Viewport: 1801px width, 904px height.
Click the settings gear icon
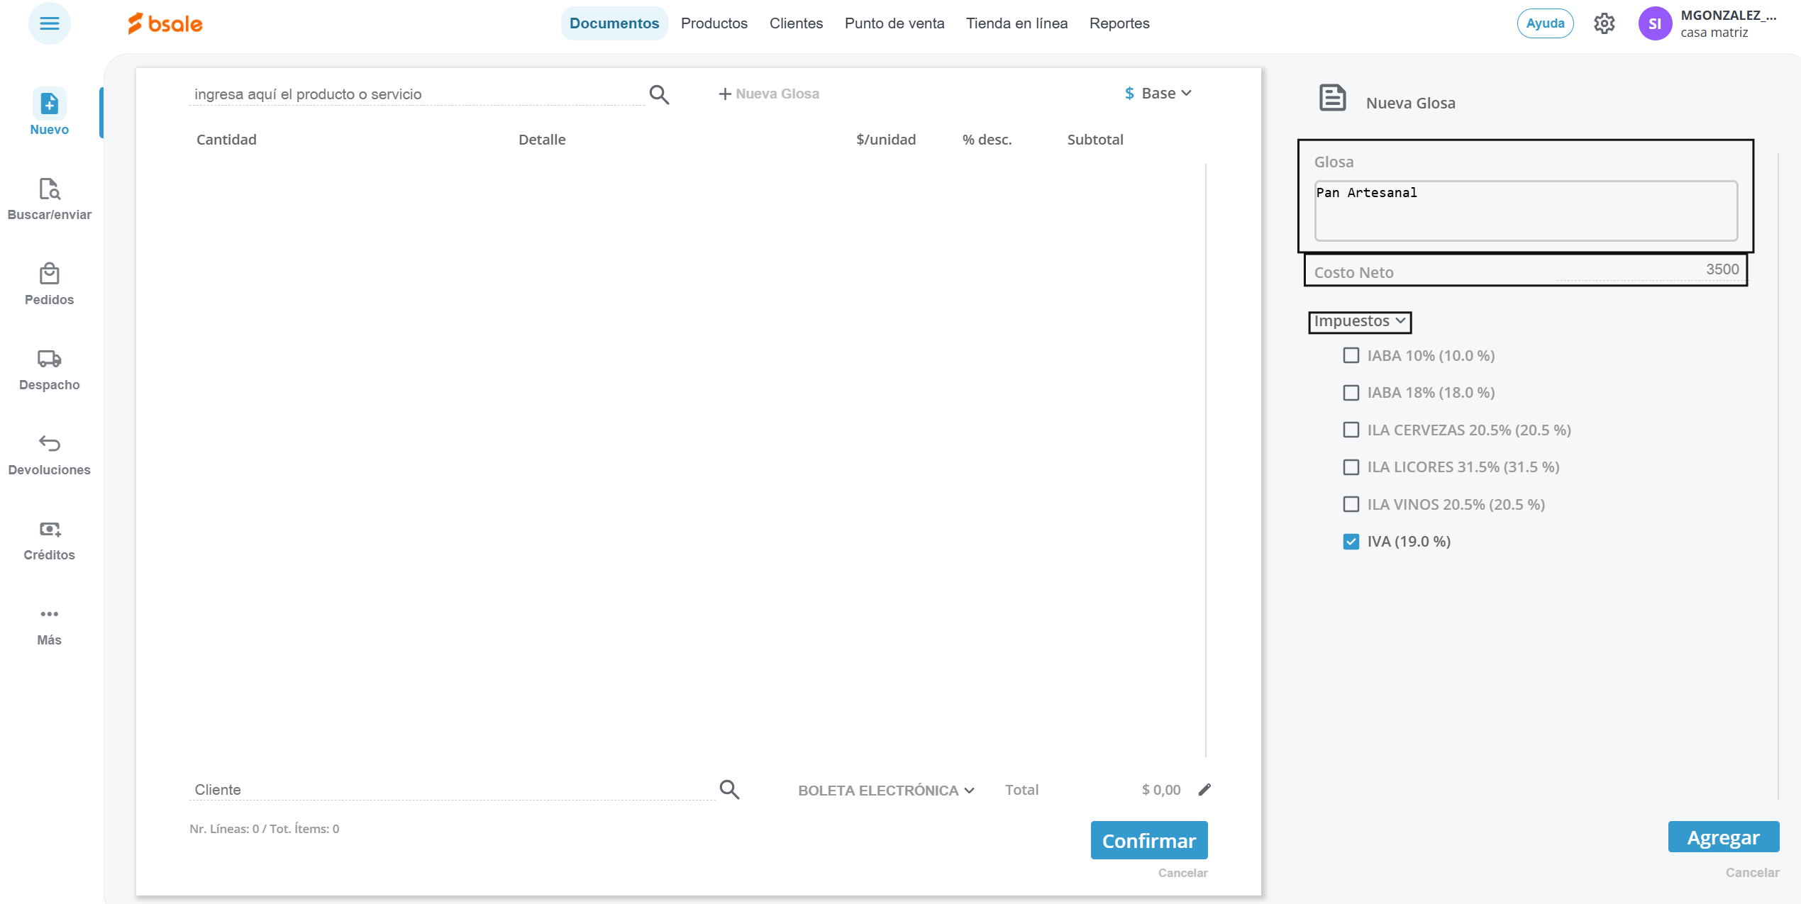pyautogui.click(x=1604, y=23)
